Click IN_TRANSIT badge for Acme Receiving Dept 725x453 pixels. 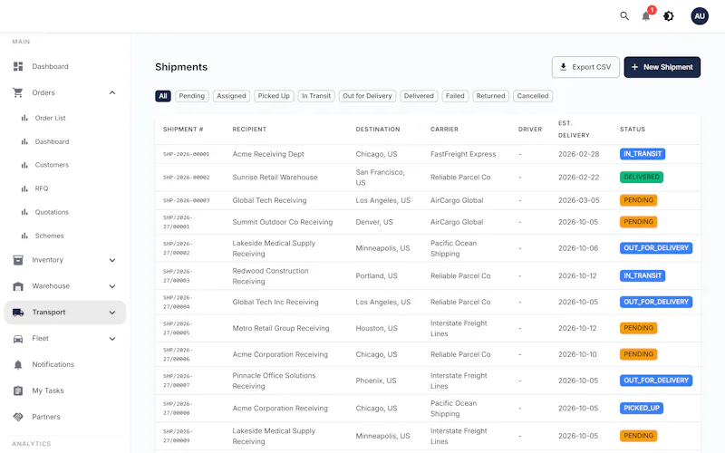[643, 154]
